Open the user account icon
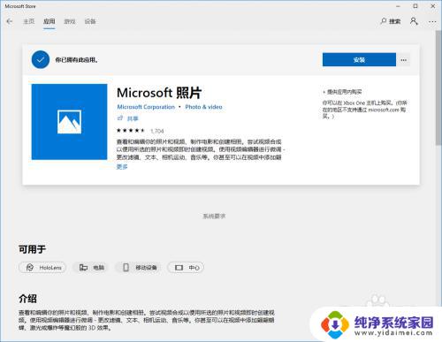 pyautogui.click(x=414, y=21)
